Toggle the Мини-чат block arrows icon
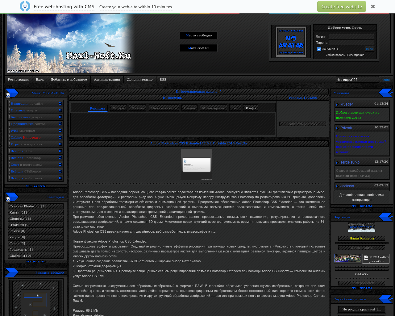Viewport: 395px width, 316px height. point(391,93)
